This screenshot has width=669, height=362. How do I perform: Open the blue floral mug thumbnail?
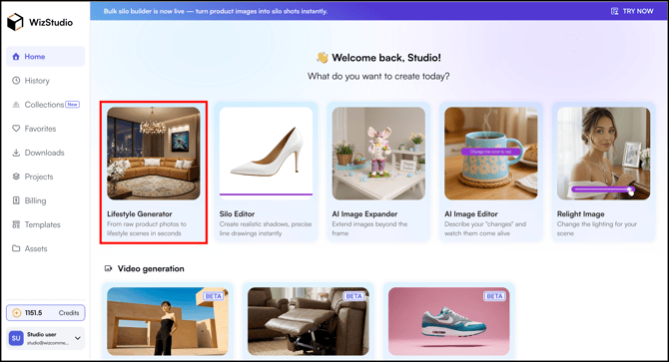(491, 153)
